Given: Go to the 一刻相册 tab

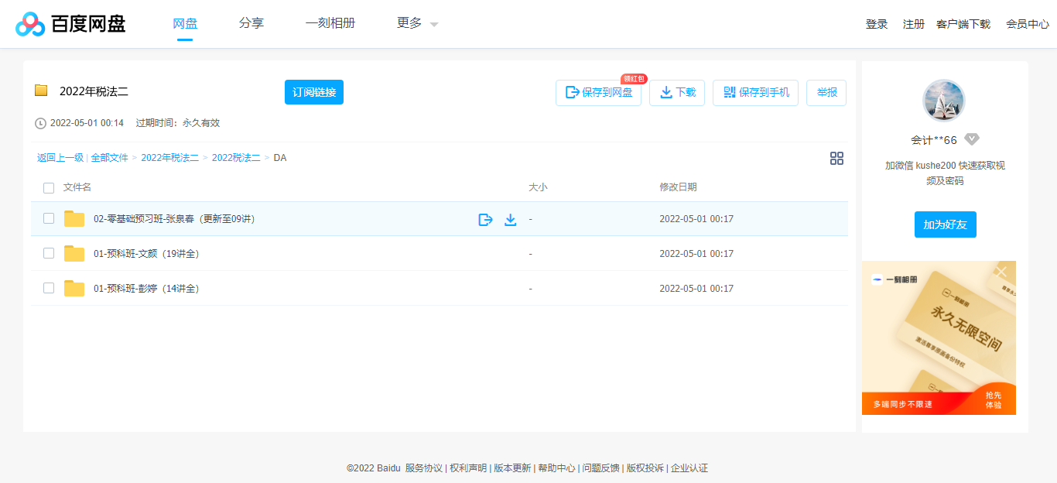Looking at the screenshot, I should pyautogui.click(x=330, y=24).
